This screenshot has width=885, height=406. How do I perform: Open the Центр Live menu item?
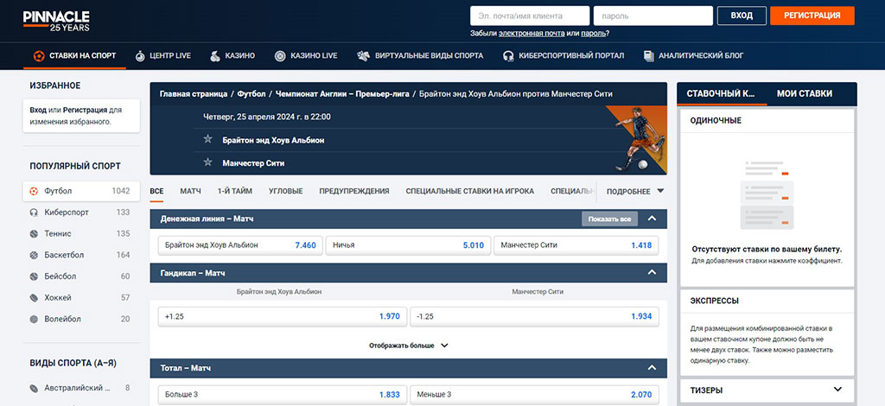(x=163, y=56)
